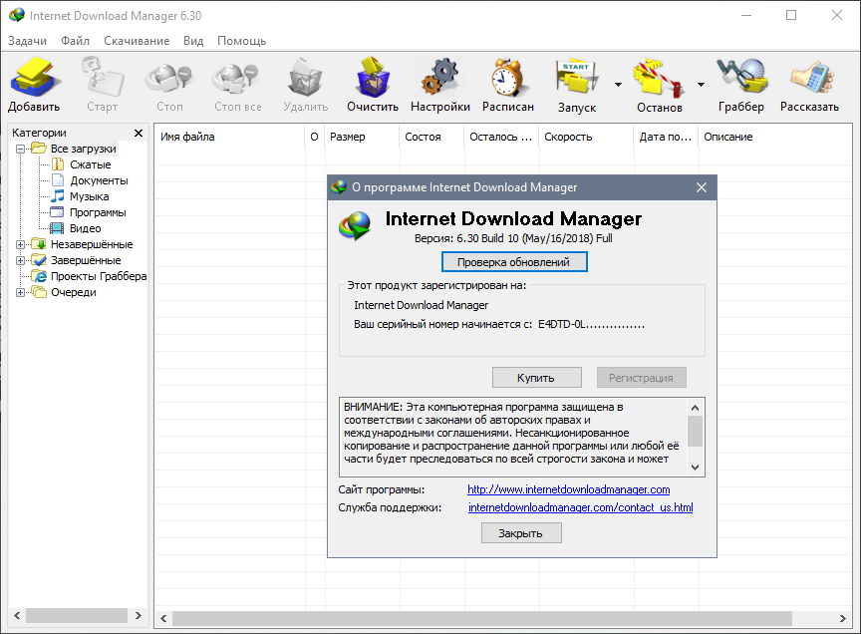Sort by Дата по... column header

coord(666,137)
